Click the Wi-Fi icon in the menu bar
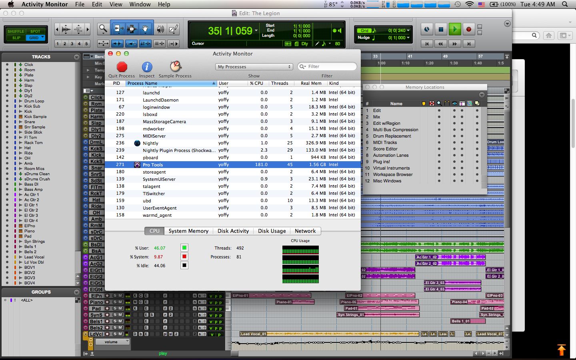This screenshot has width=576, height=360. click(470, 4)
